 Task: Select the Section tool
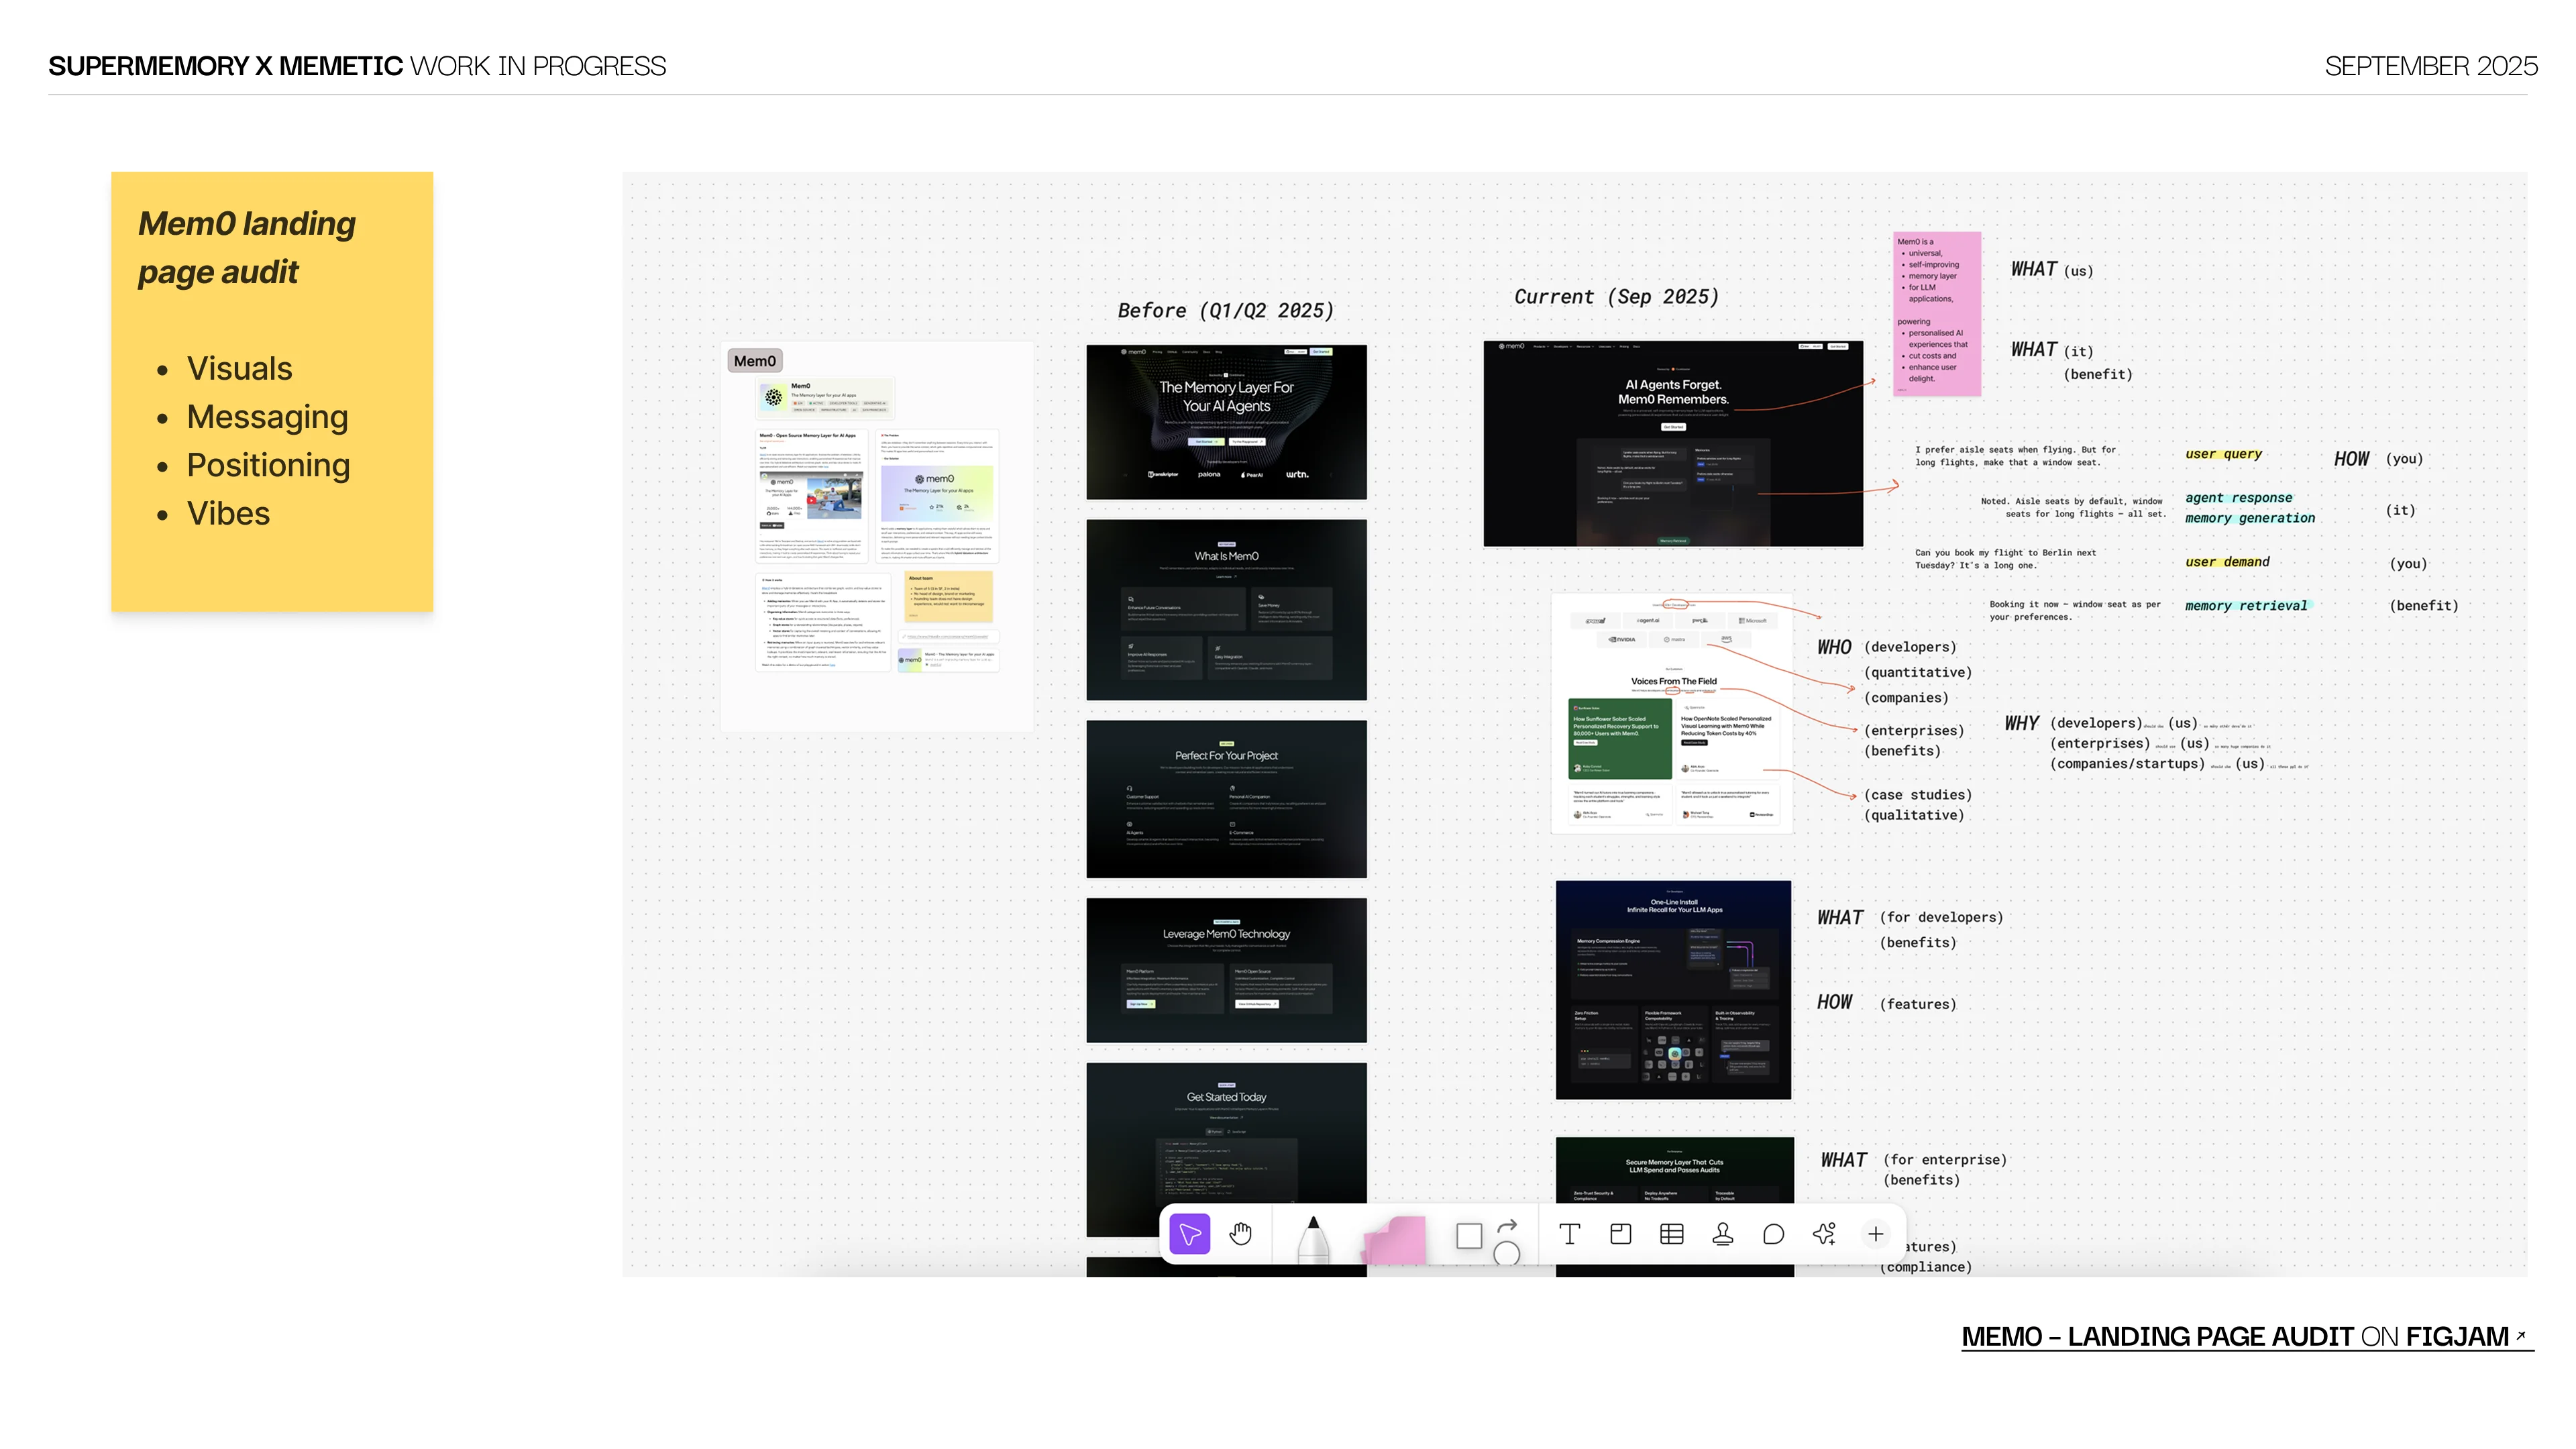coord(1620,1234)
